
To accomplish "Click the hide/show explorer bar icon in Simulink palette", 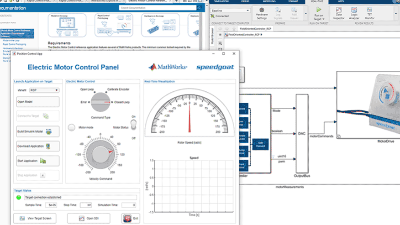I will (x=220, y=35).
